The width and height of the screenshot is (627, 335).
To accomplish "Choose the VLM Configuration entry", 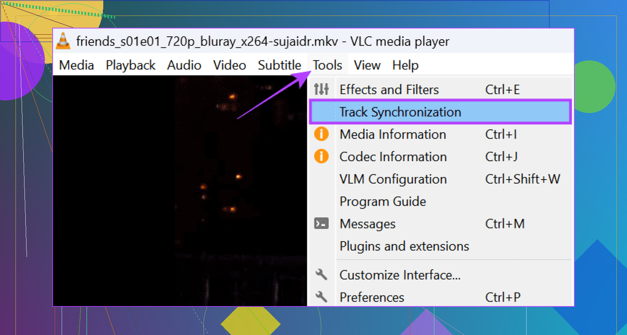I will click(393, 179).
